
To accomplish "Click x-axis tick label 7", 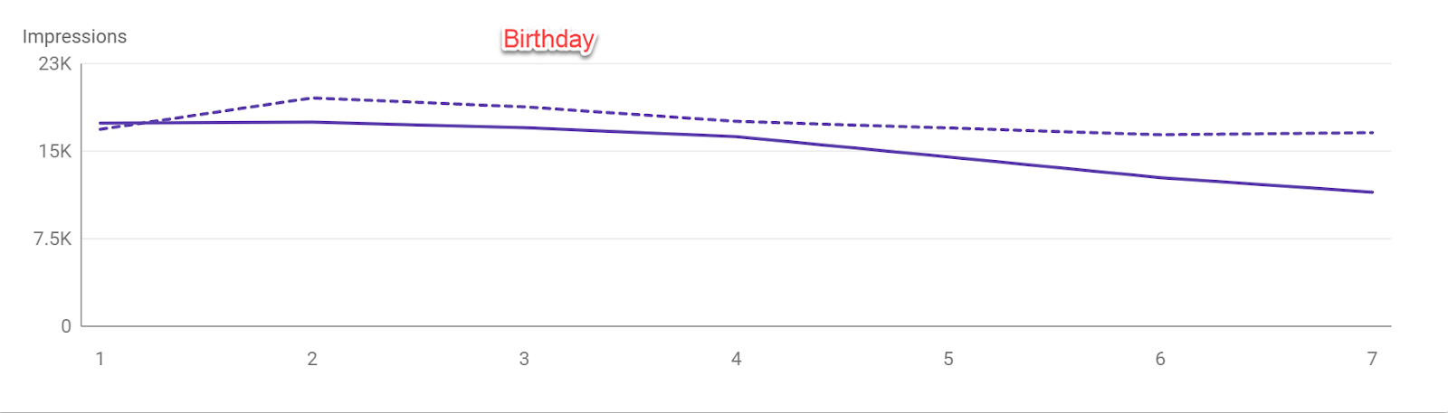I will 1372,359.
